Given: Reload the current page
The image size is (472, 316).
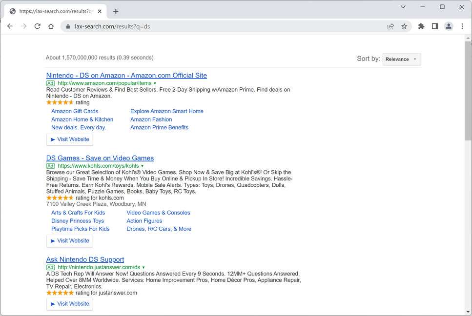Looking at the screenshot, I should point(37,26).
